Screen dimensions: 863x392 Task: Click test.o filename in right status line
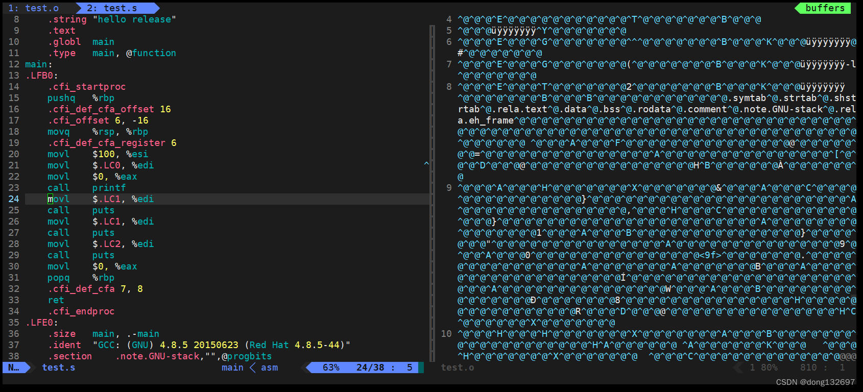[x=458, y=367]
